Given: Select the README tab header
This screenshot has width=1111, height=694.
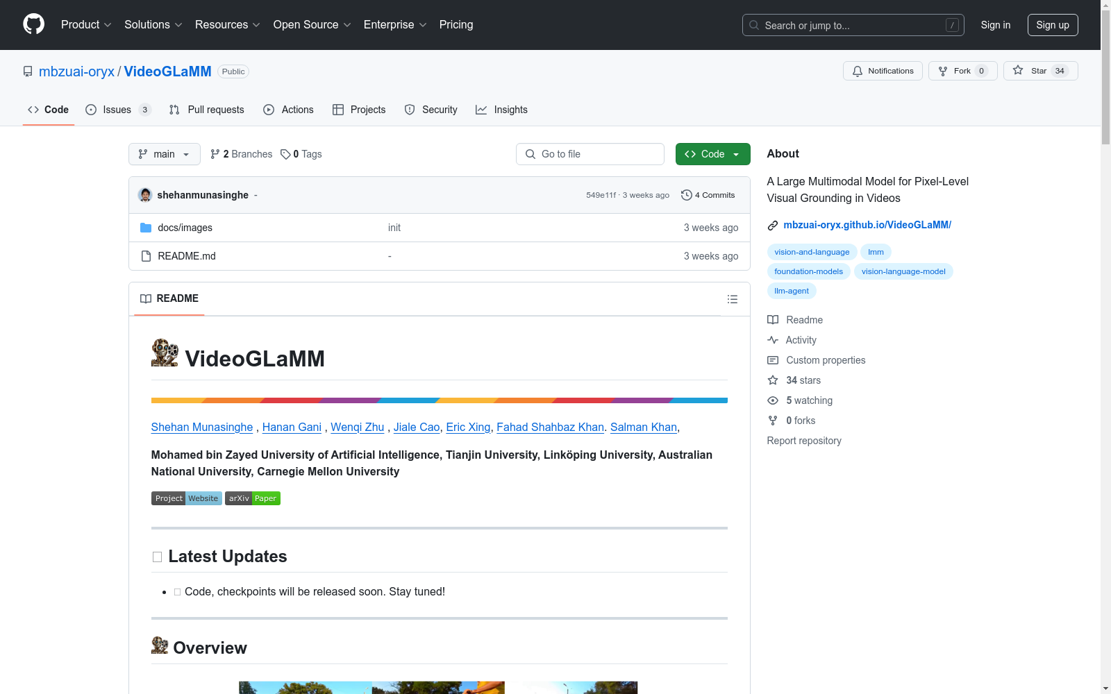Looking at the screenshot, I should point(169,298).
